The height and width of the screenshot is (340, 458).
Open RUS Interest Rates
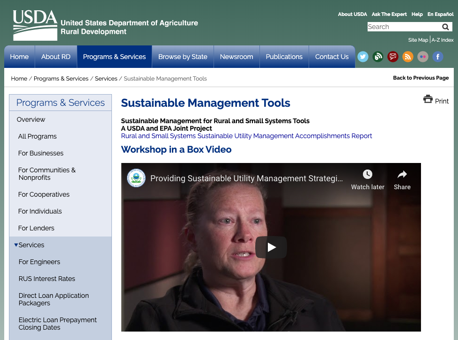click(x=47, y=279)
